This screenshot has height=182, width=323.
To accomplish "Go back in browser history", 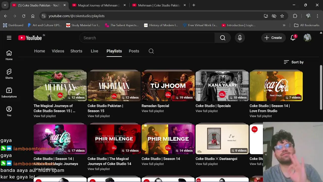I will (x=6, y=16).
